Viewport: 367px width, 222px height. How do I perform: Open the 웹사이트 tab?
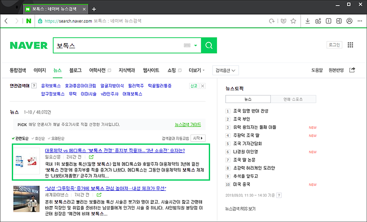[151, 70]
